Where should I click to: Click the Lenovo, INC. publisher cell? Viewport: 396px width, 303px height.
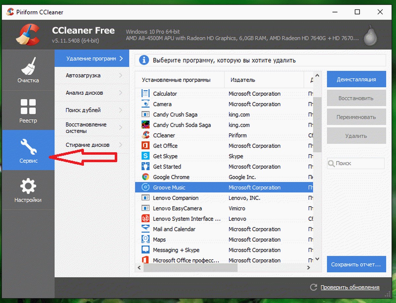pos(245,198)
